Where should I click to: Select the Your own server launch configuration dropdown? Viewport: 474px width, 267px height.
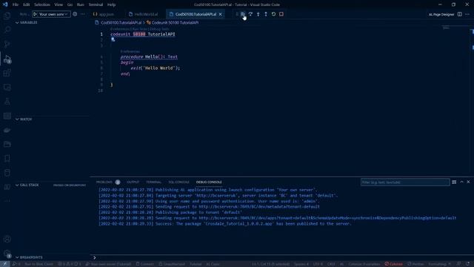(x=51, y=14)
